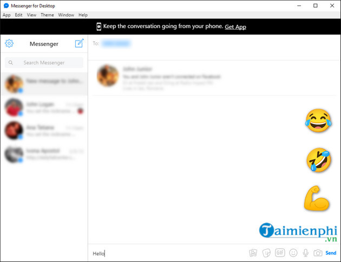
Task: Click the Messenger heading in the sidebar
Action: point(44,44)
